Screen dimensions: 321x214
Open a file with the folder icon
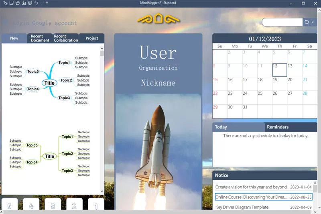tap(18, 3)
